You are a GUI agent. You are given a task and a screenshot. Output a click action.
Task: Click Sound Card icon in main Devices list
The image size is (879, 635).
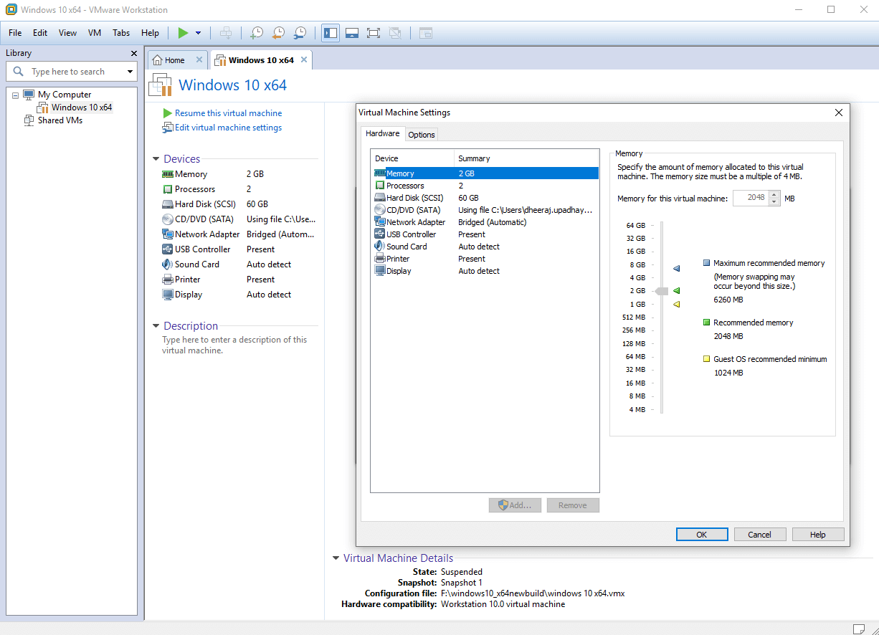point(168,264)
